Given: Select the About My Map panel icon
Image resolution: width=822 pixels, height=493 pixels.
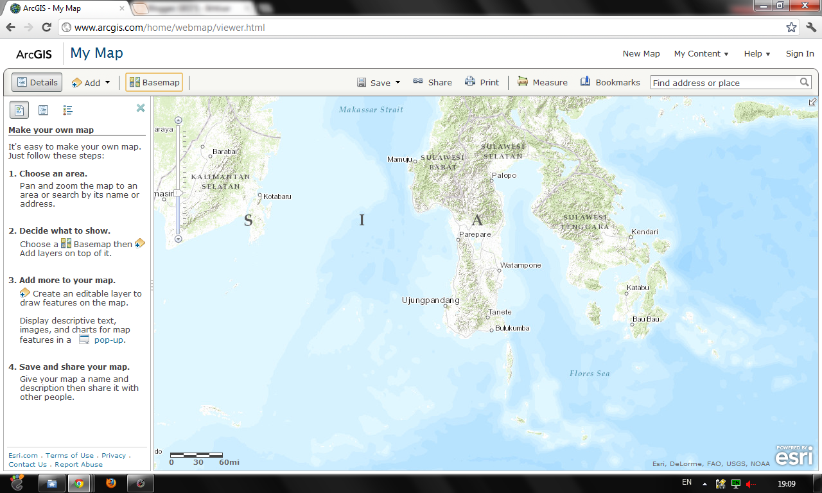Looking at the screenshot, I should click(19, 110).
